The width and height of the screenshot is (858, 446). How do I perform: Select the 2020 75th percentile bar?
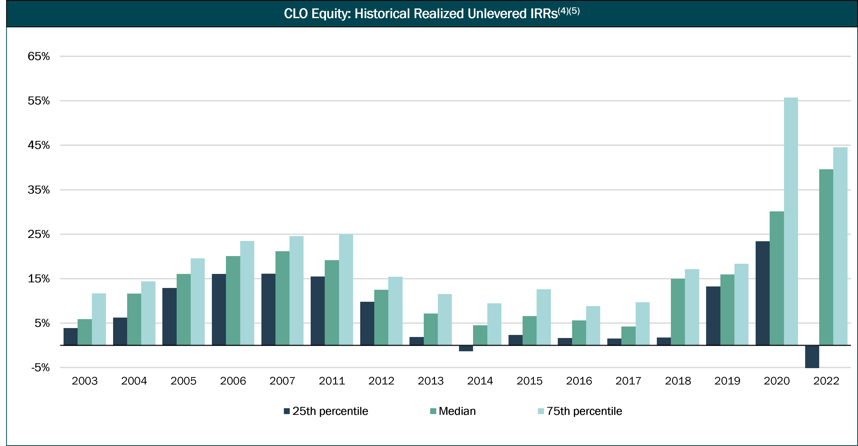click(x=791, y=221)
